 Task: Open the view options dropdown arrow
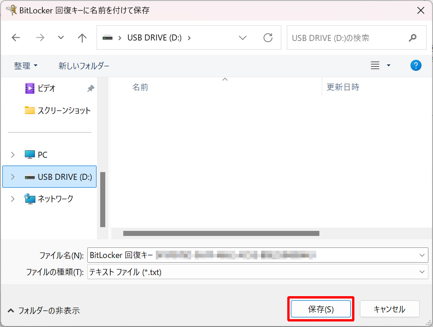[x=388, y=65]
